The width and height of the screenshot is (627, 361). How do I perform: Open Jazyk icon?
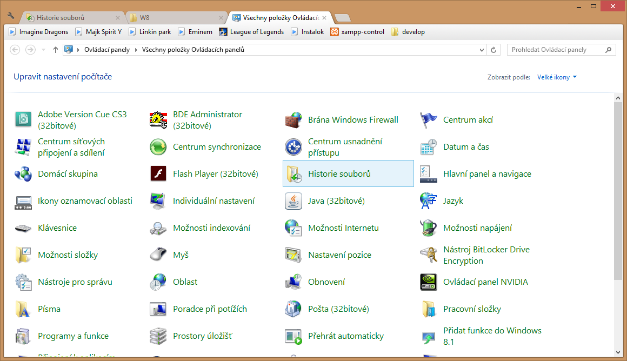pyautogui.click(x=429, y=201)
